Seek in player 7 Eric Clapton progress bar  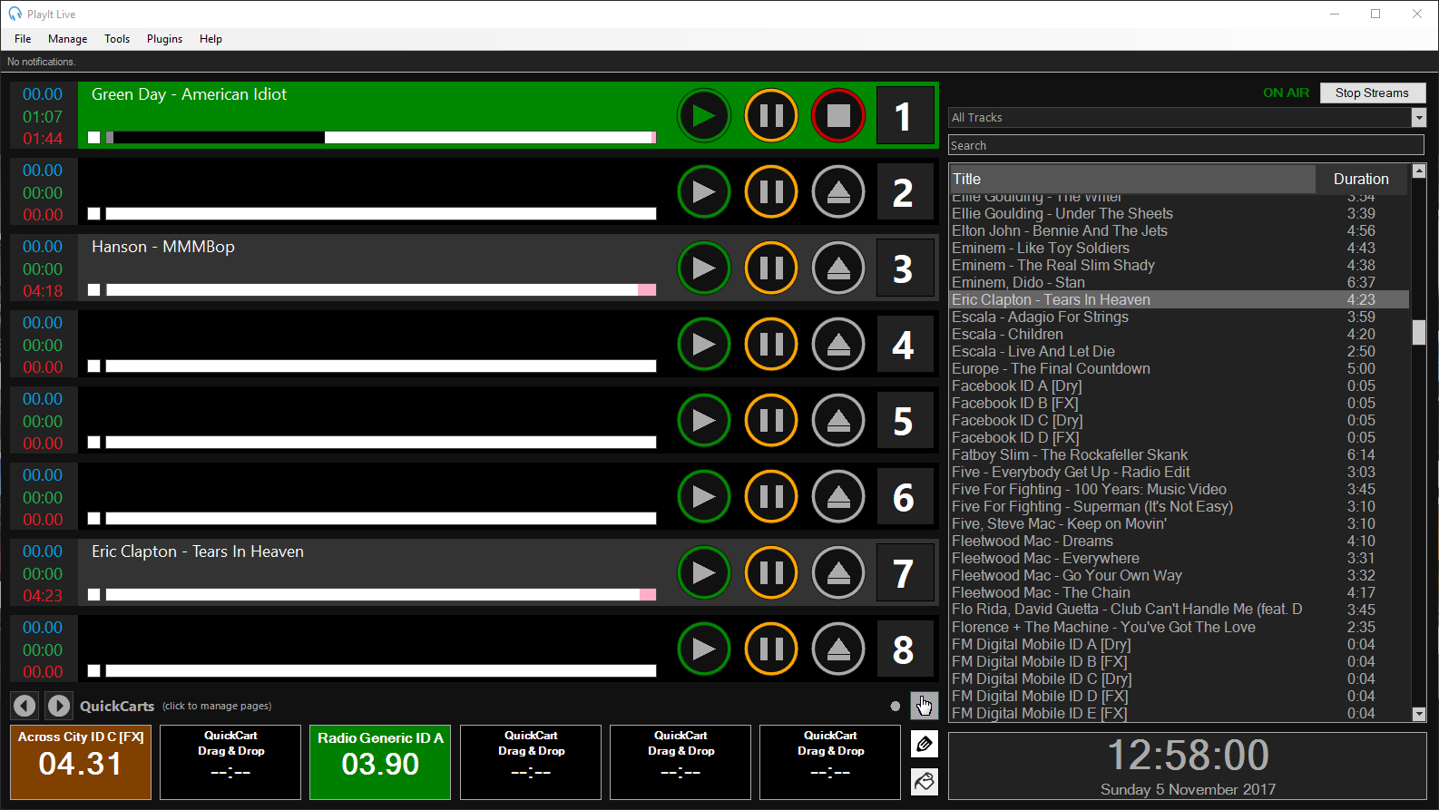click(x=381, y=595)
